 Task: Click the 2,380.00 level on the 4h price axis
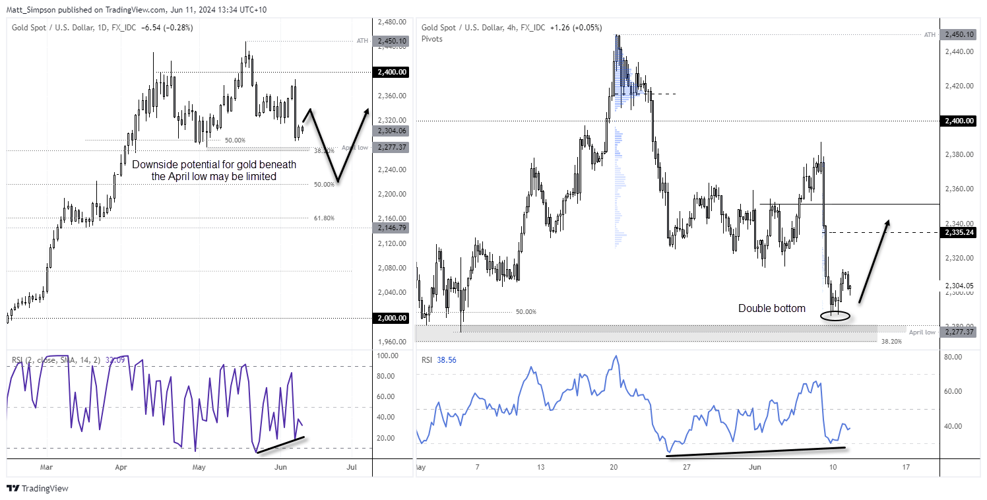pos(959,154)
